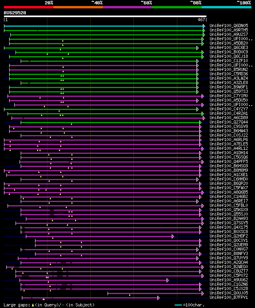
Task: Click the UniRef100_B9W9F1 label
Action: point(229,87)
